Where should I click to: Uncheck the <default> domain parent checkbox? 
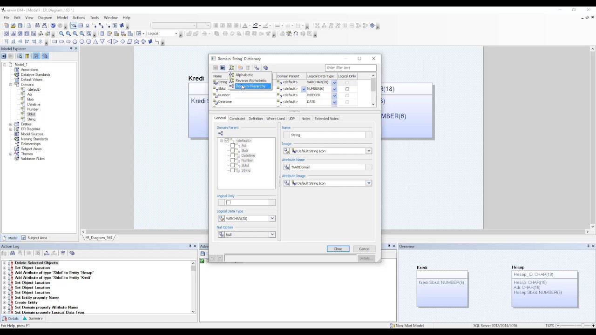227,141
